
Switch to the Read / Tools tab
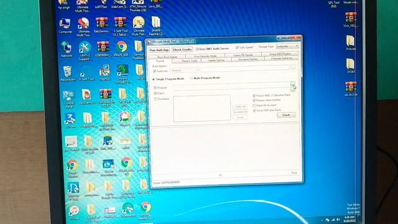click(187, 61)
